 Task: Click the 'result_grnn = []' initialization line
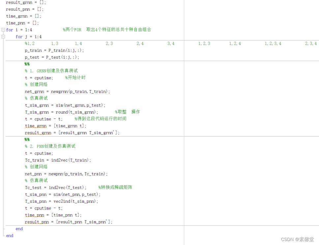click(22, 2)
